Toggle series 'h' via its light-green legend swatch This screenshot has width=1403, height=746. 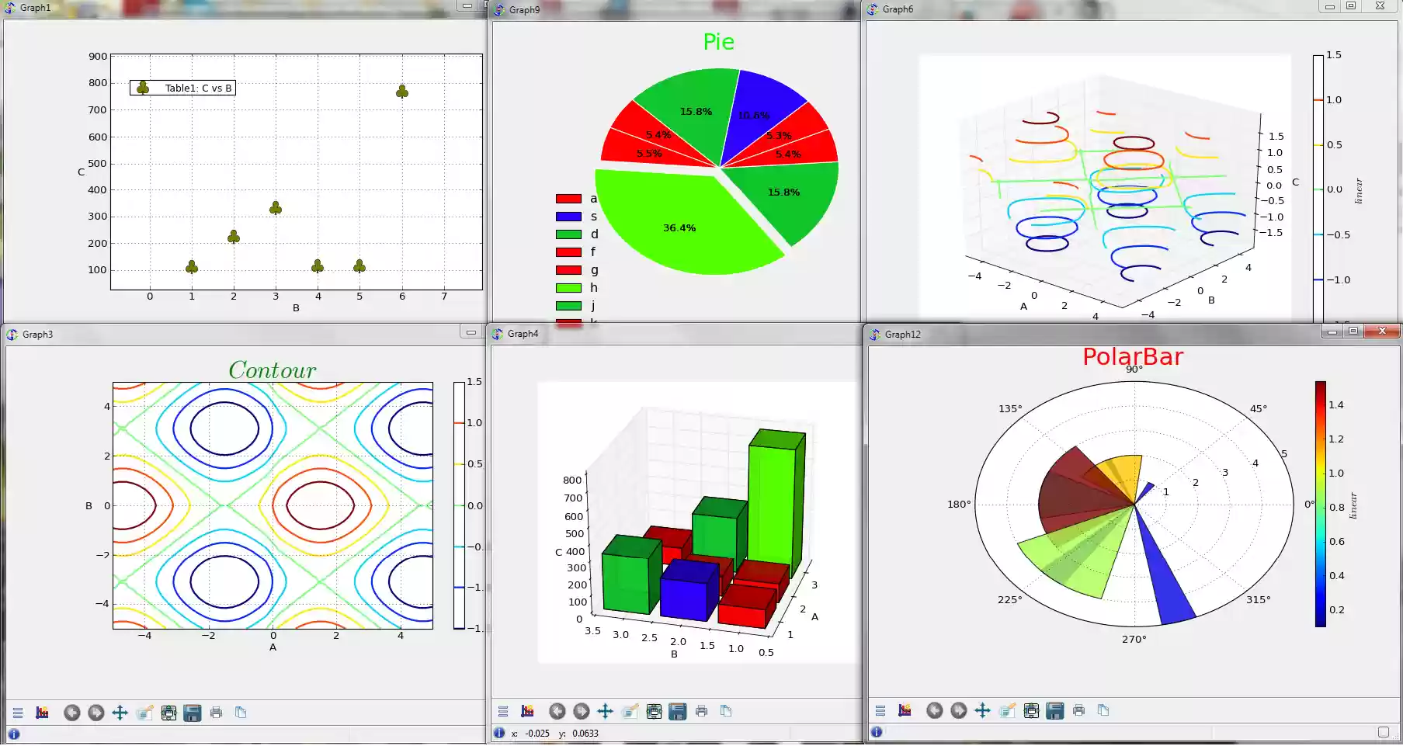coord(567,287)
